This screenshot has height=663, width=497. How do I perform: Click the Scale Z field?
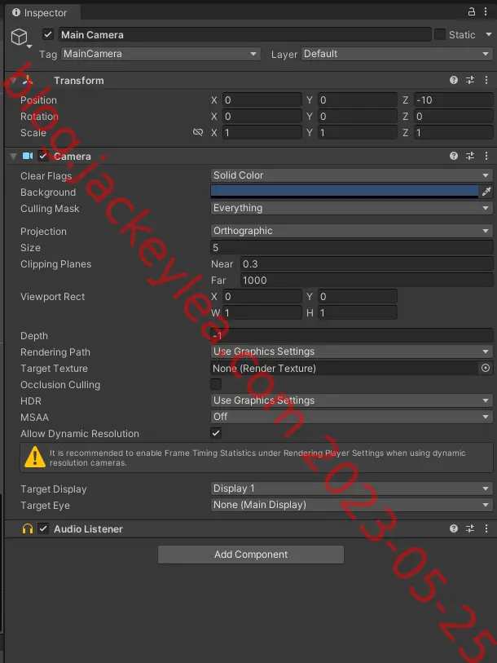tap(454, 133)
